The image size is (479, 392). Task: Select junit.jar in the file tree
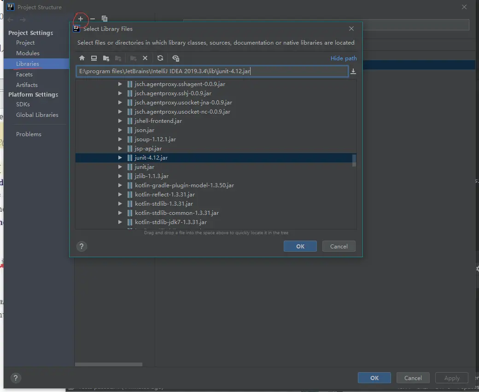tap(144, 167)
